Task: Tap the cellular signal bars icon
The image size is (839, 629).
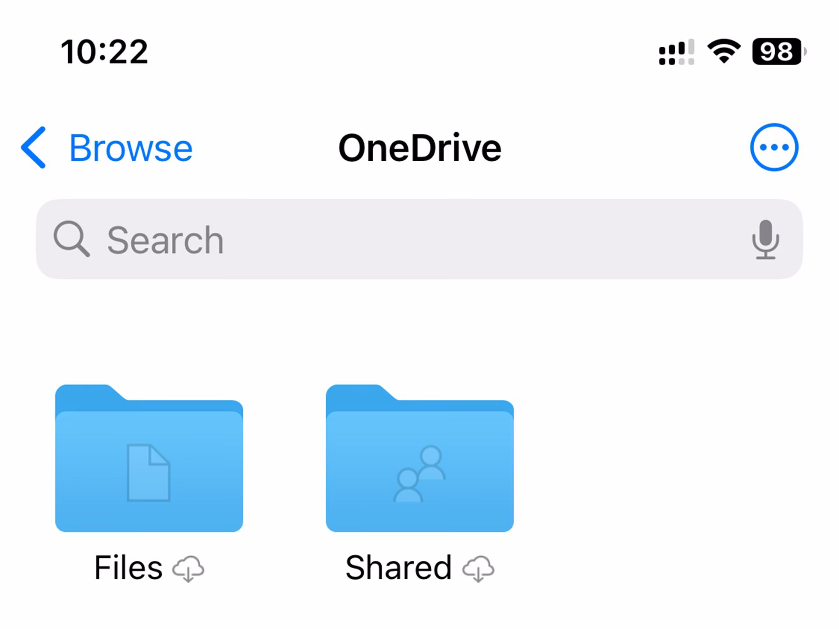Action: pos(676,52)
